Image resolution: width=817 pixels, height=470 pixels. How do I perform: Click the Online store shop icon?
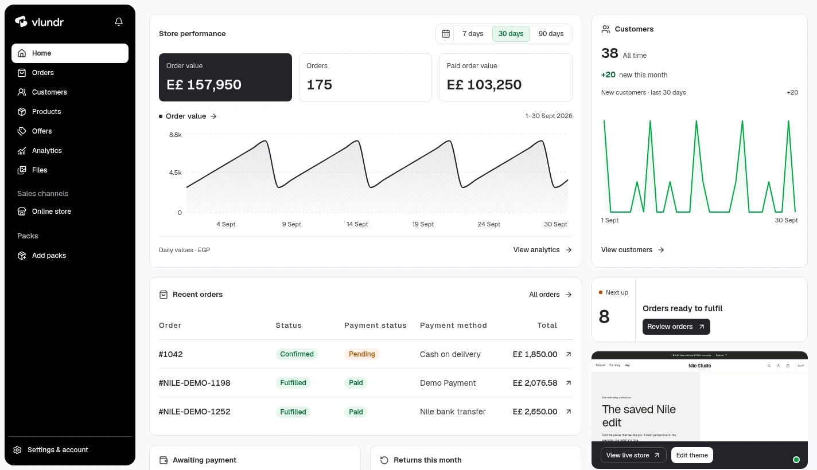pyautogui.click(x=22, y=211)
